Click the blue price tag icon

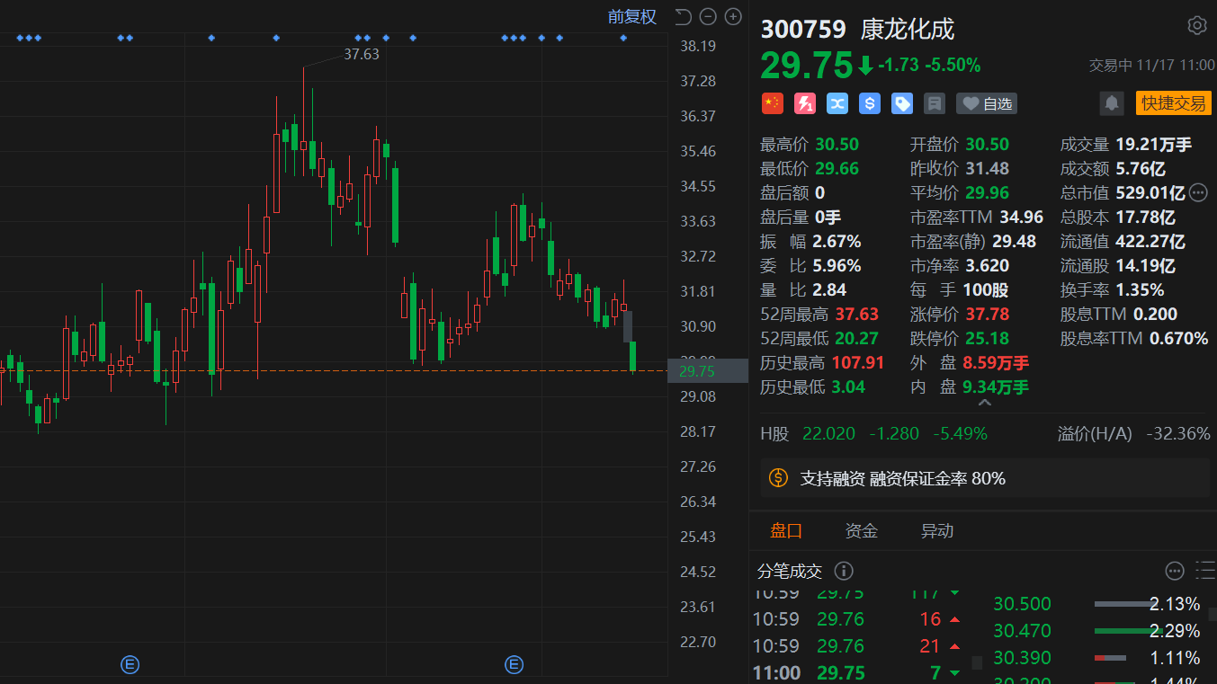point(901,103)
